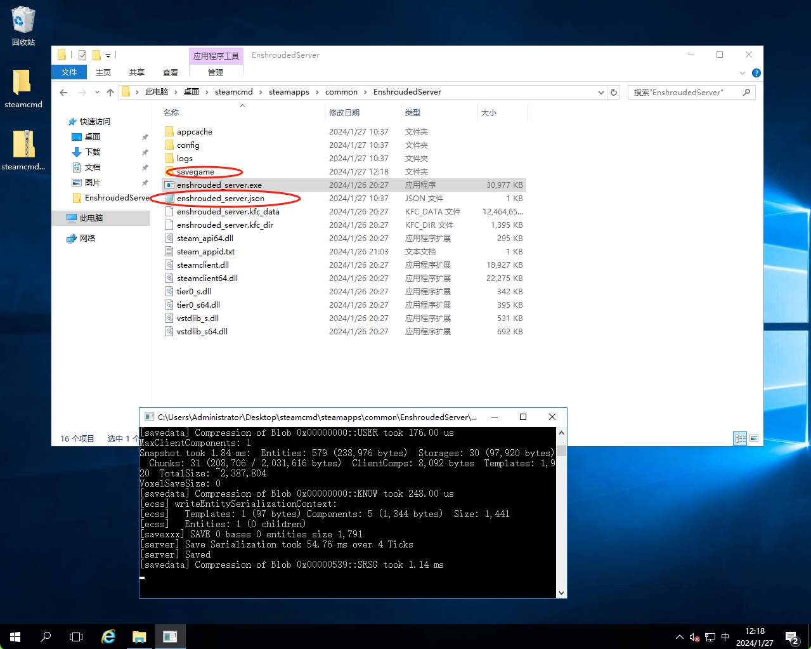Image resolution: width=811 pixels, height=649 pixels.
Task: Switch to details view layout icon
Action: coord(740,438)
